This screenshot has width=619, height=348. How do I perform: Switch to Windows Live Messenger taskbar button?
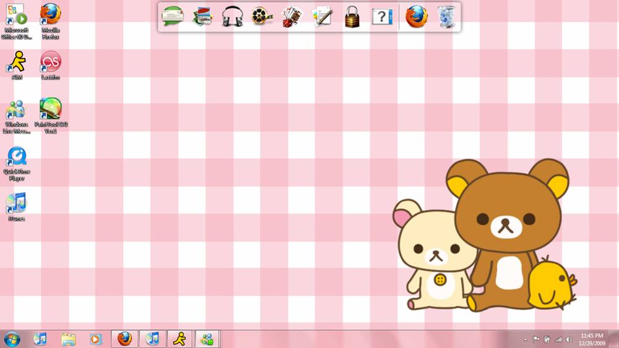click(207, 339)
